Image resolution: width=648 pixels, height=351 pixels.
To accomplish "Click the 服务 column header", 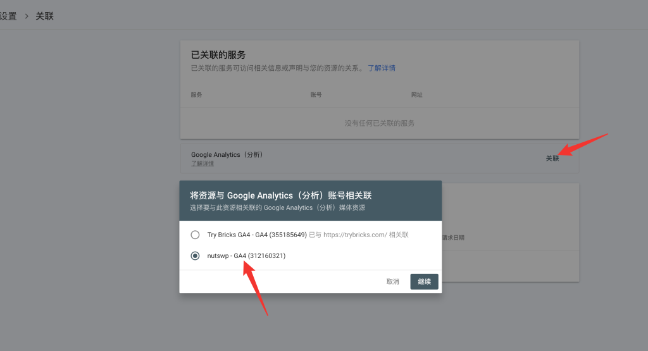I will click(x=196, y=95).
